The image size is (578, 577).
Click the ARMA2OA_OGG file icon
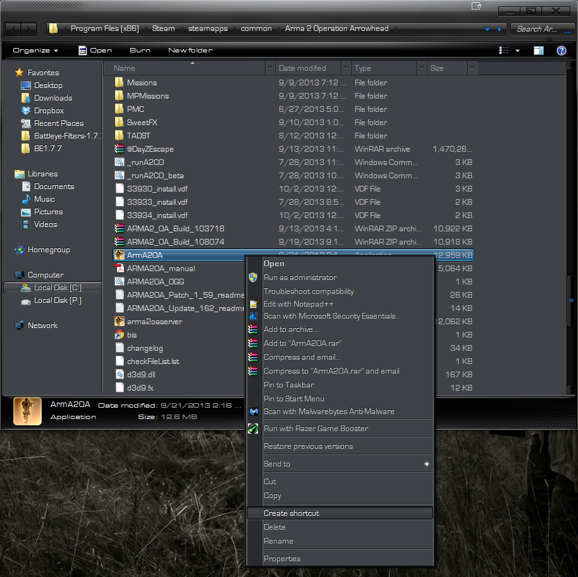119,281
